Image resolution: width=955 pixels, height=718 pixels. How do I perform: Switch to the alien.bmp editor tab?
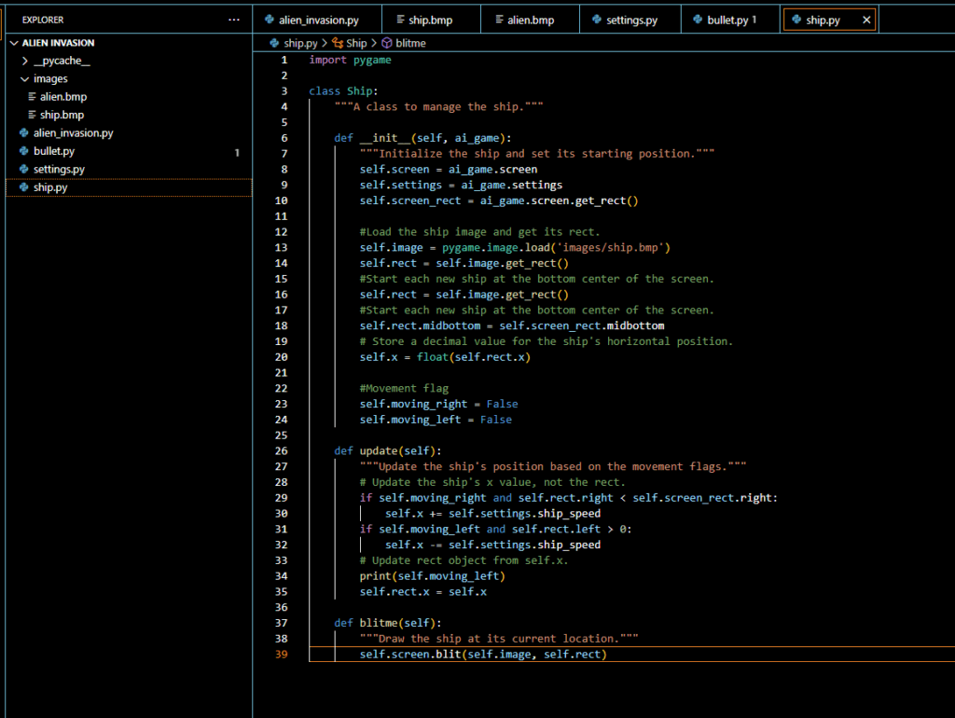coord(530,20)
